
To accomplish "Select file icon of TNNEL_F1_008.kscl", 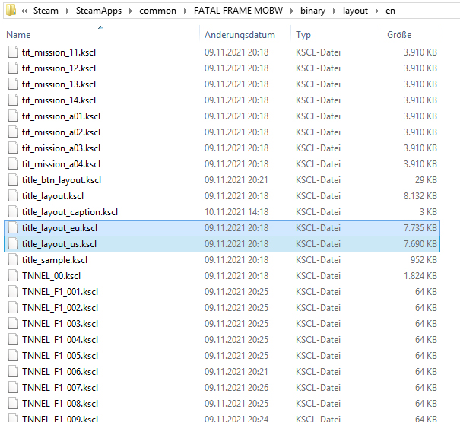I will [13, 404].
